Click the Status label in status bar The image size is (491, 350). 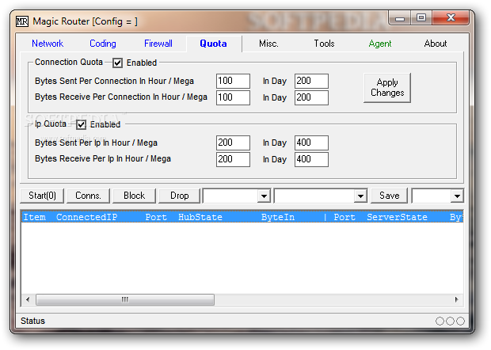tap(32, 321)
